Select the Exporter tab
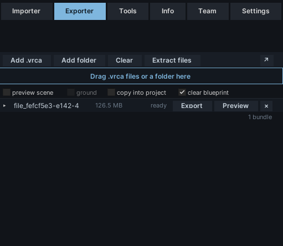The height and width of the screenshot is (246, 283). 80,11
